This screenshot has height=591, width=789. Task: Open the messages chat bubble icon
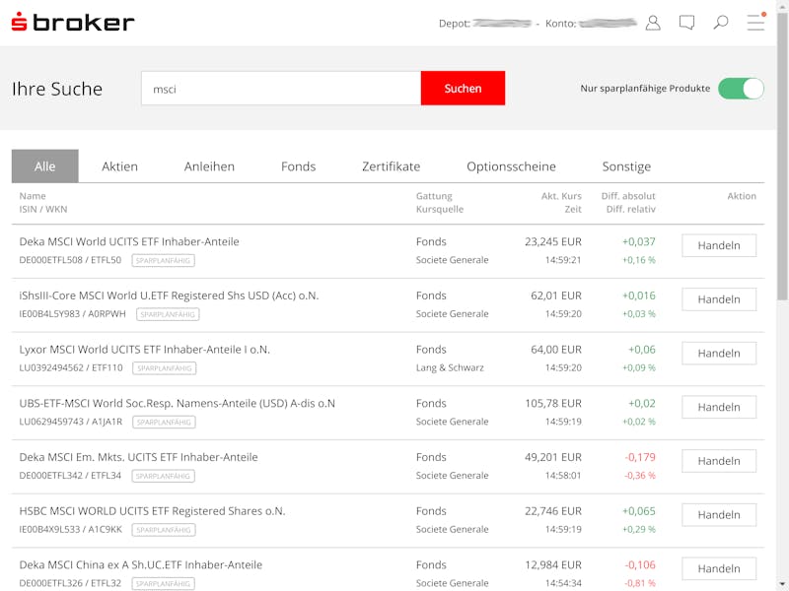coord(686,23)
